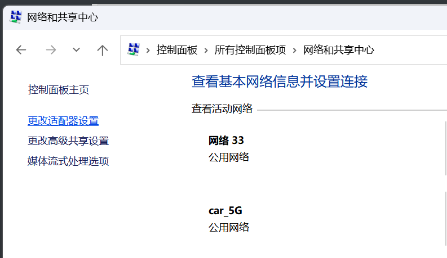Click the Back arrow navigation button
The image size is (447, 258).
coord(21,50)
